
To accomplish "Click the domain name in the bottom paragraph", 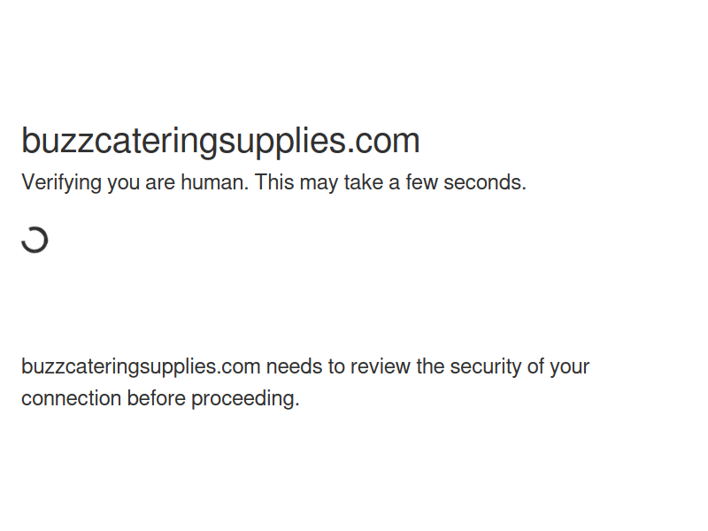I will pos(140,366).
